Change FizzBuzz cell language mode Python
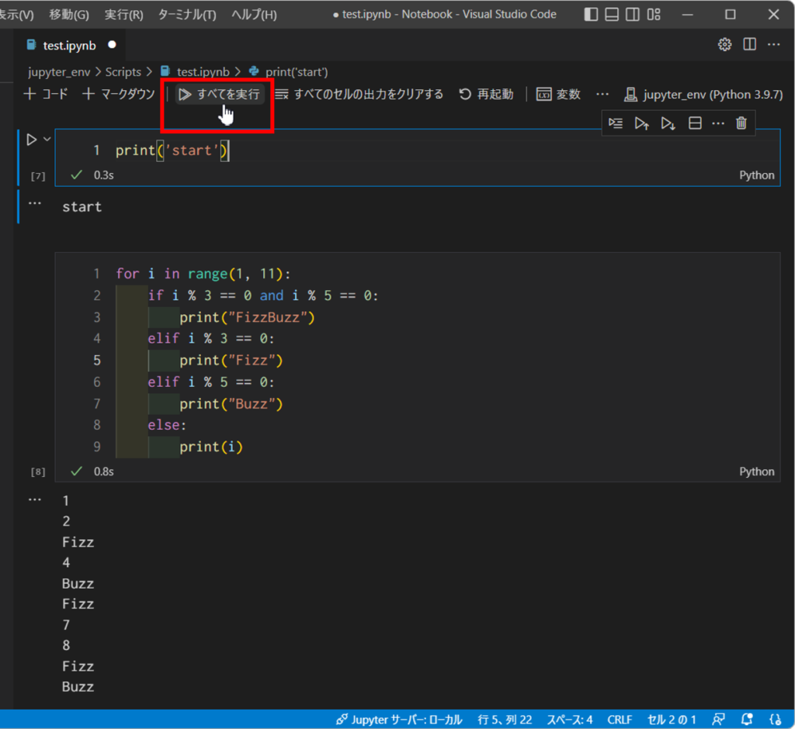The image size is (795, 729). coord(756,472)
